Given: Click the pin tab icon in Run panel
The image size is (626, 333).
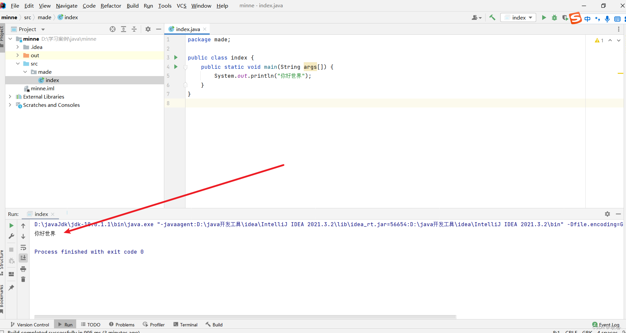Looking at the screenshot, I should (x=11, y=287).
